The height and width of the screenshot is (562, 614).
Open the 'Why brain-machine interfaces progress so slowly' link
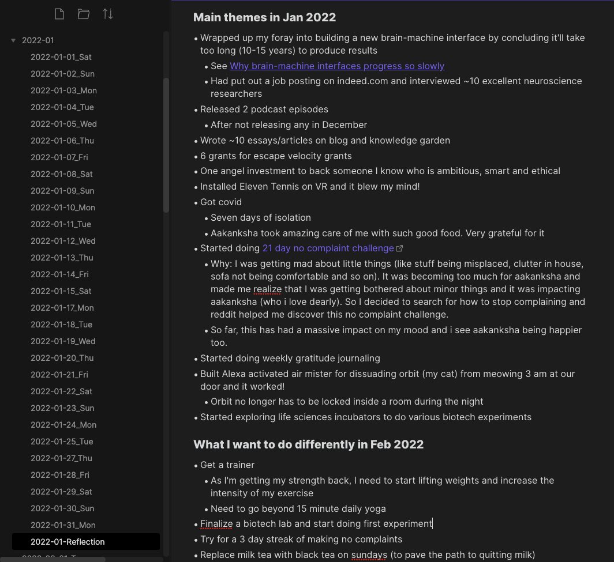(x=337, y=66)
